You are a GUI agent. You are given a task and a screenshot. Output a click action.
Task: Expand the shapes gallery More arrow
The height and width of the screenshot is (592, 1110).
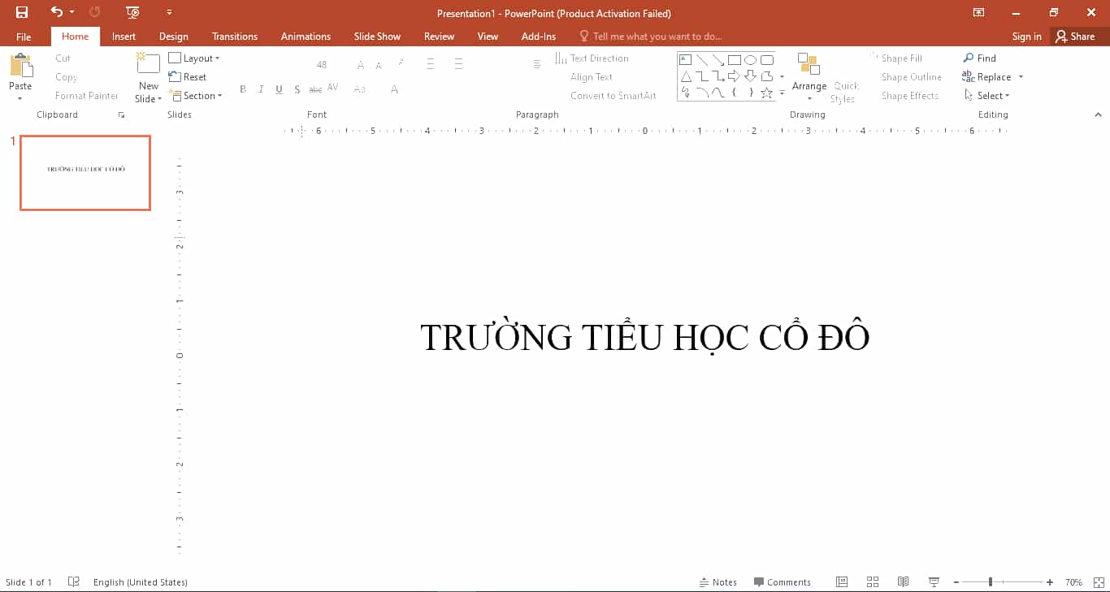point(782,93)
